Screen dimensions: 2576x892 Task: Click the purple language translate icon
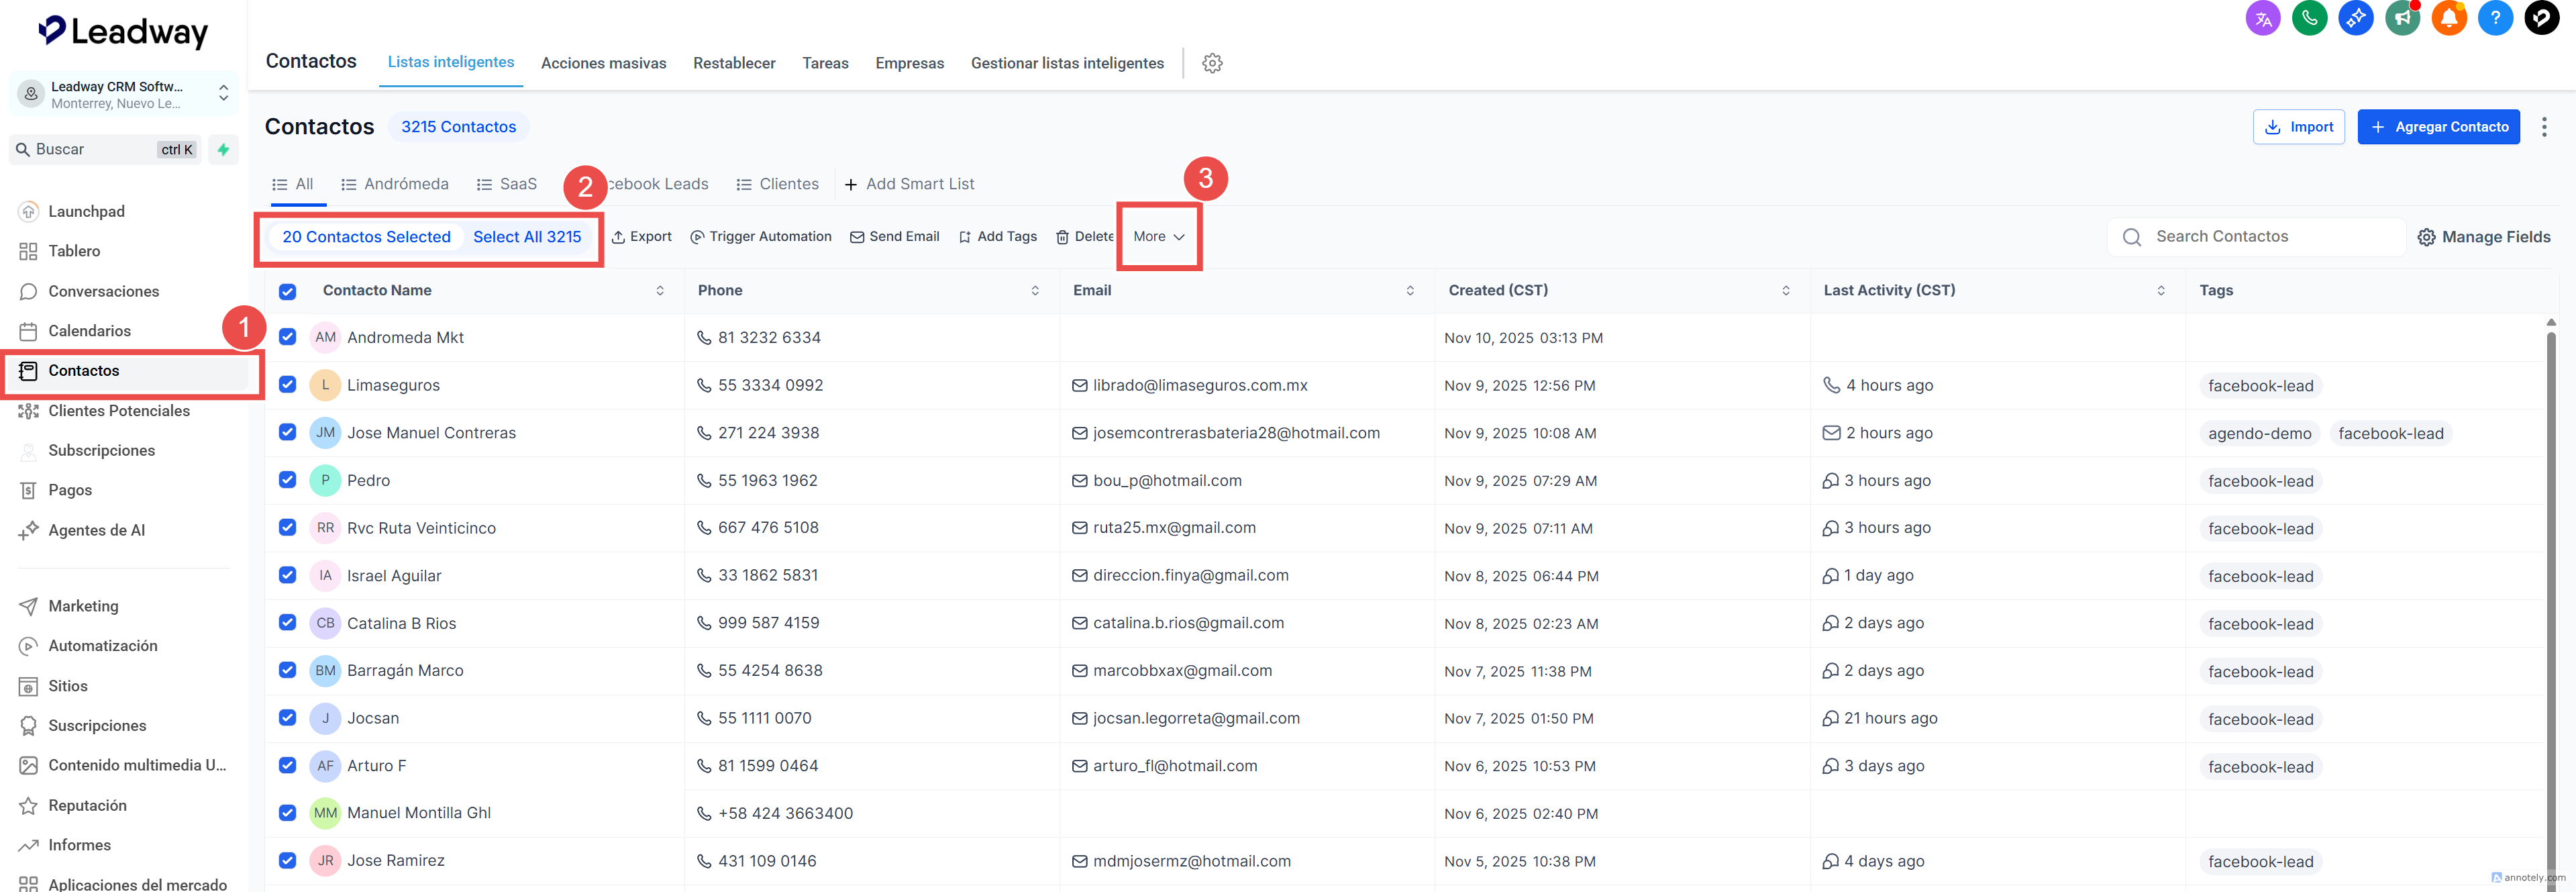pos(2263,18)
